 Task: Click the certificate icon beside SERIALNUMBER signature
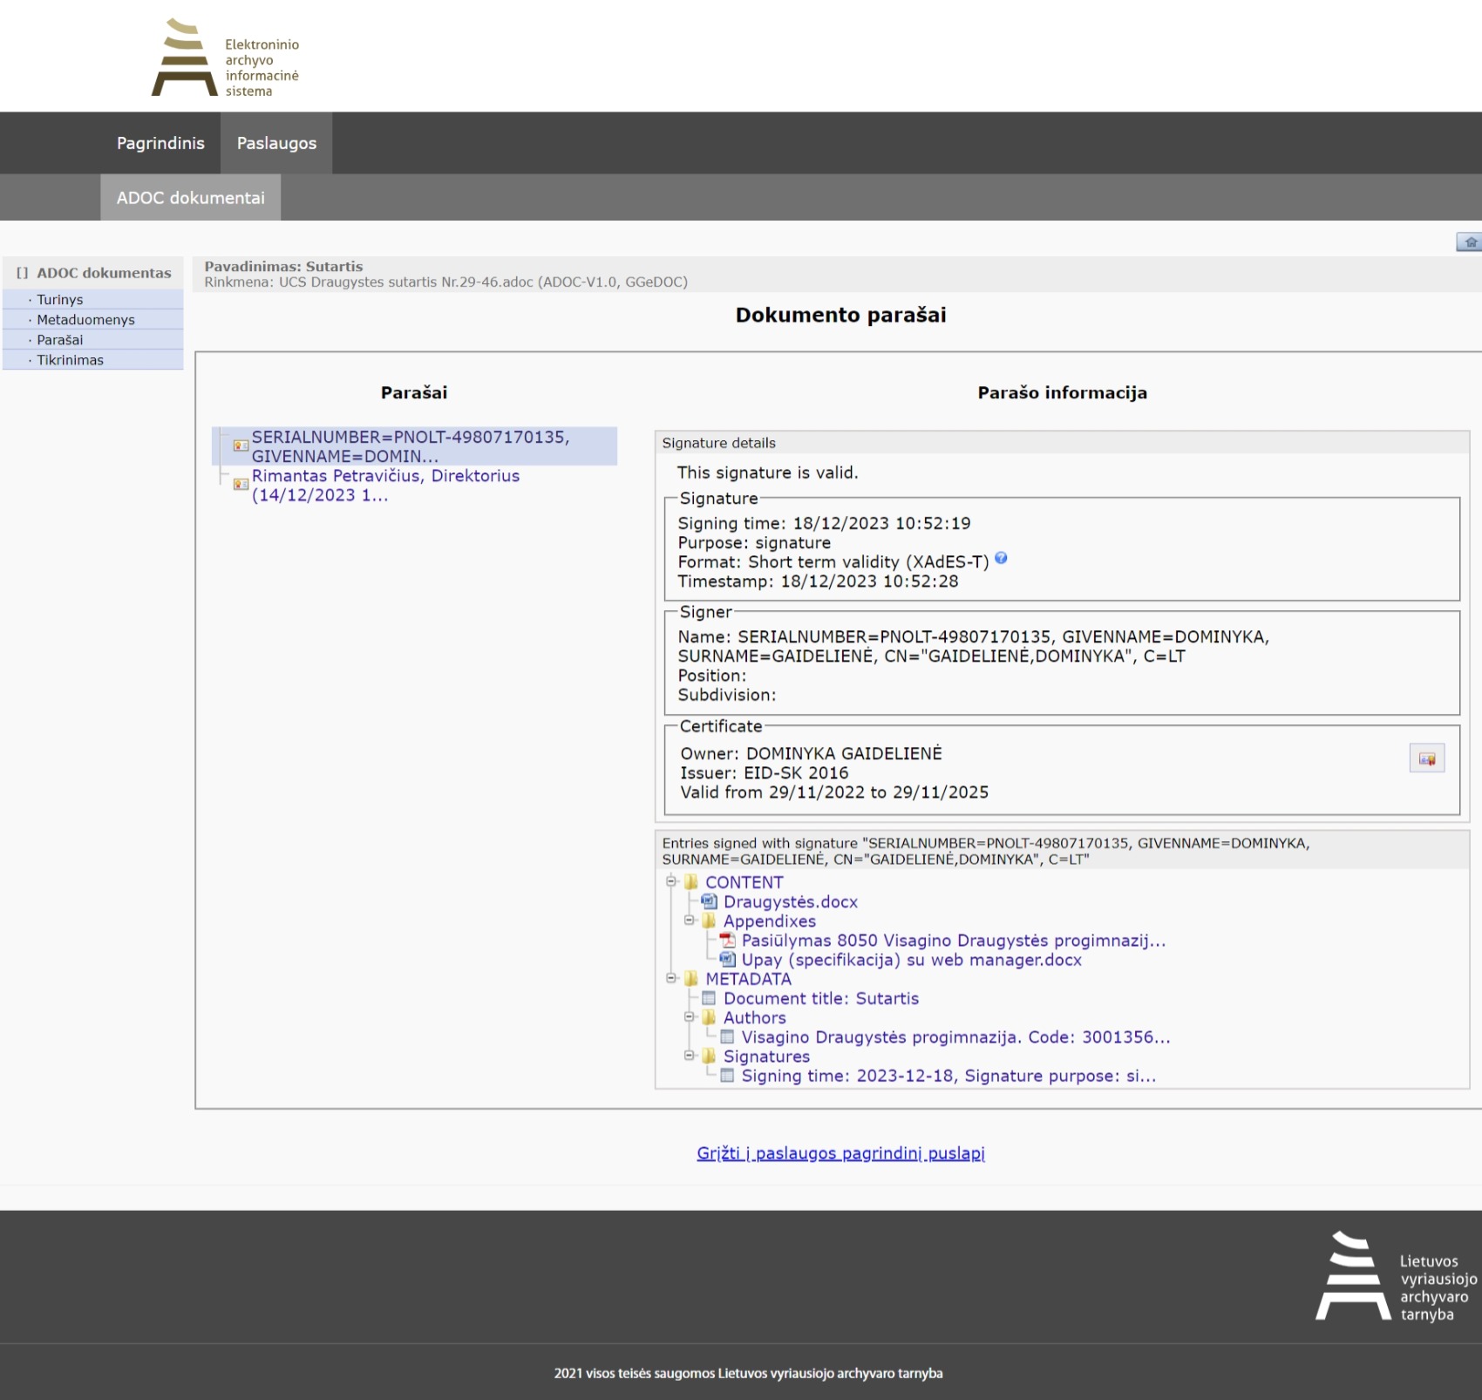tap(241, 446)
